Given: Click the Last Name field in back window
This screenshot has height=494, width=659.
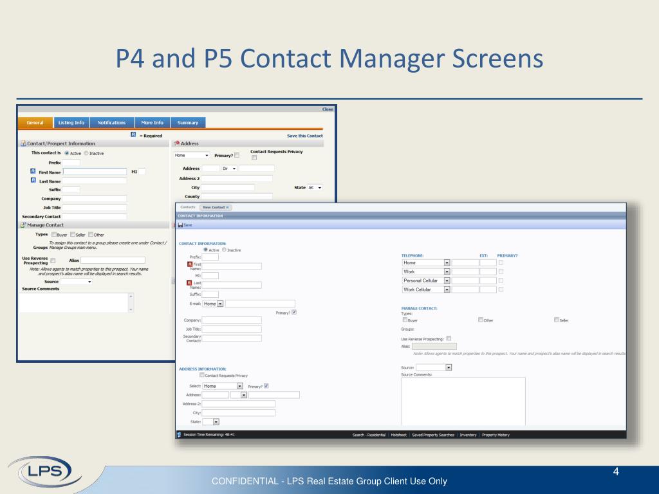Looking at the screenshot, I should [95, 181].
